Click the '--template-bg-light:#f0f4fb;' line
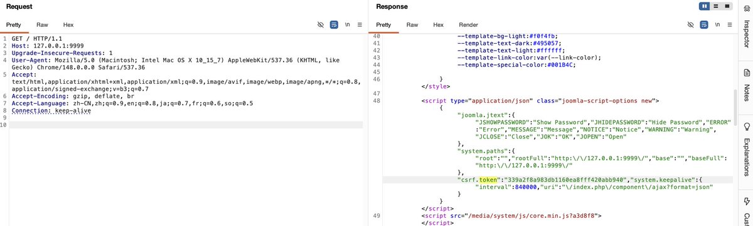The width and height of the screenshot is (753, 226). [x=508, y=36]
